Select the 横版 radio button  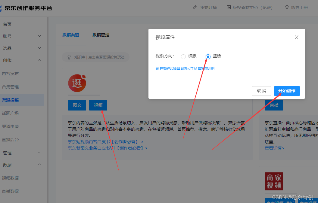click(x=183, y=57)
